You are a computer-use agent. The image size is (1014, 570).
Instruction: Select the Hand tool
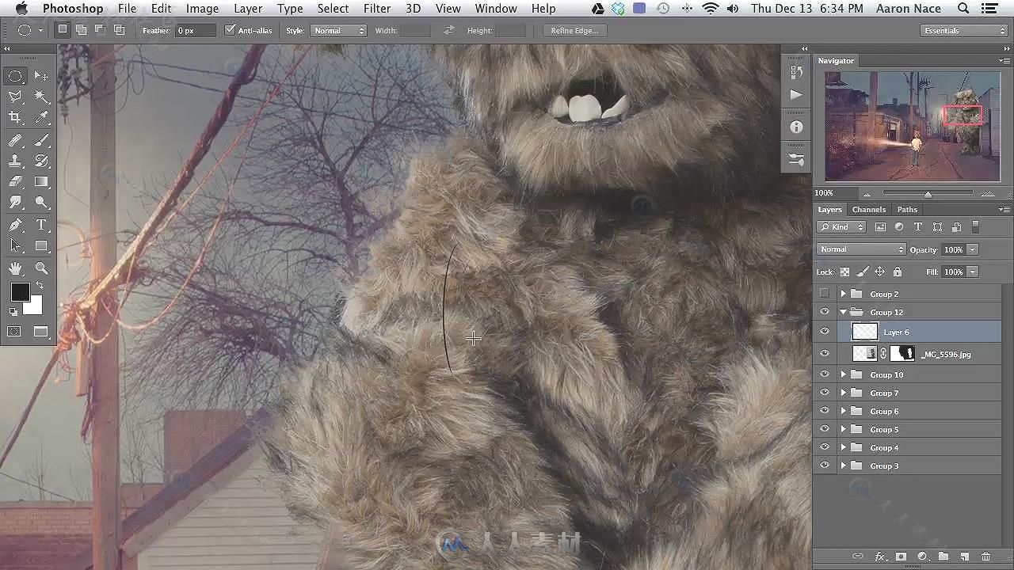click(15, 268)
